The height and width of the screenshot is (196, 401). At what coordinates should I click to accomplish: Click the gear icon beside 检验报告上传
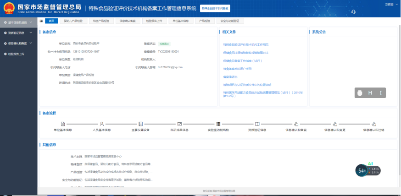6,54
